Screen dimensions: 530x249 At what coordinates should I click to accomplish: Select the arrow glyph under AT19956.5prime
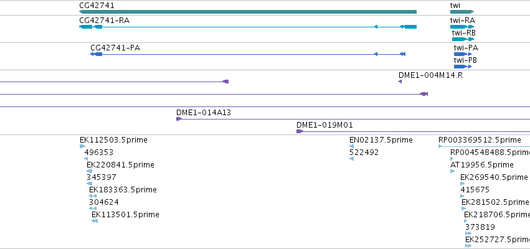tap(452, 171)
